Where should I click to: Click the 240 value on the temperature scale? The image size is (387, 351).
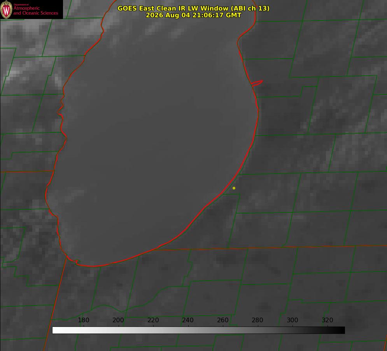click(x=188, y=320)
